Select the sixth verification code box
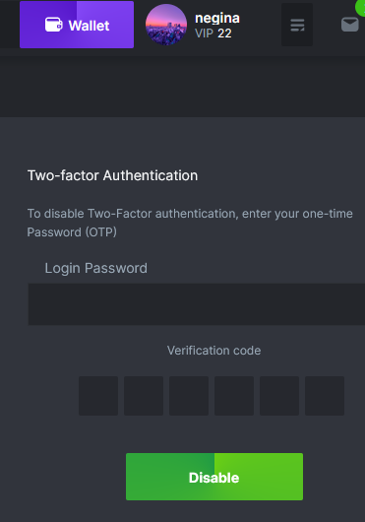The image size is (365, 522). point(325,396)
